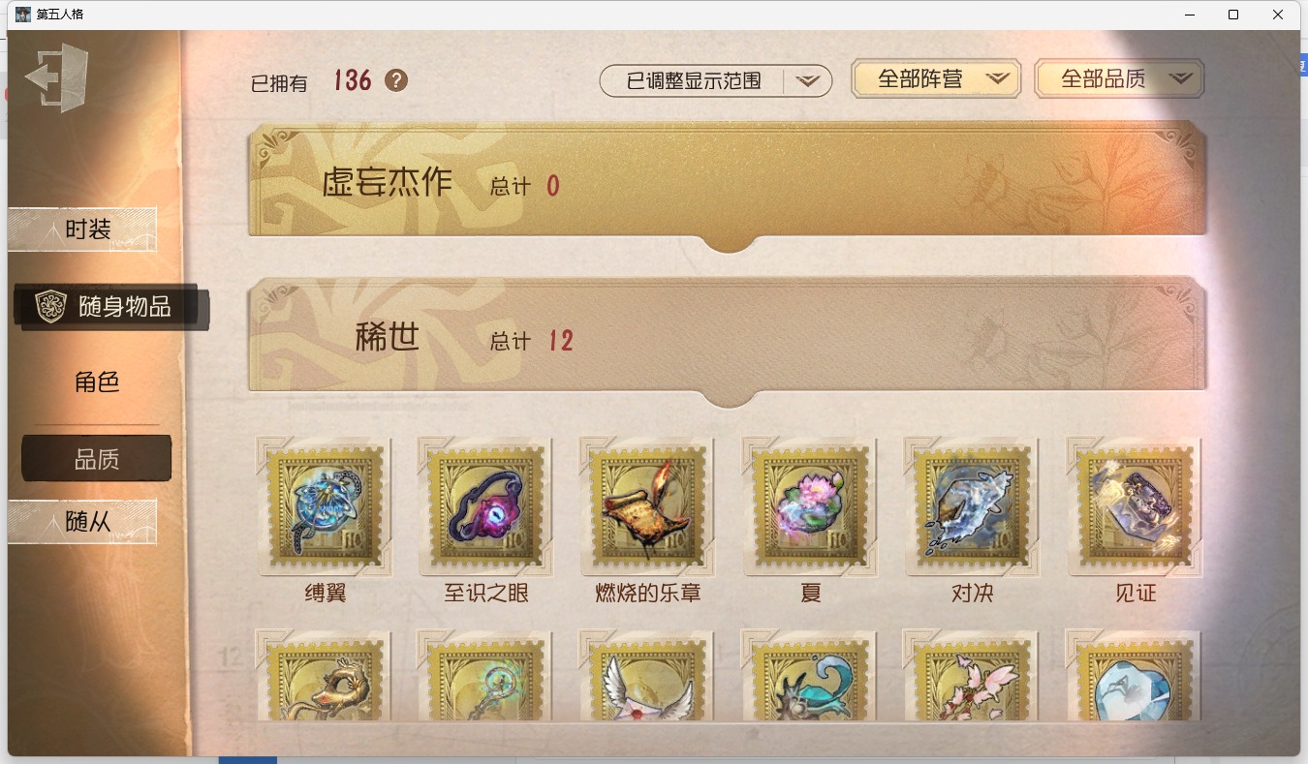Select the 至识之眼 accessory stamp
This screenshot has width=1308, height=764.
pos(485,506)
